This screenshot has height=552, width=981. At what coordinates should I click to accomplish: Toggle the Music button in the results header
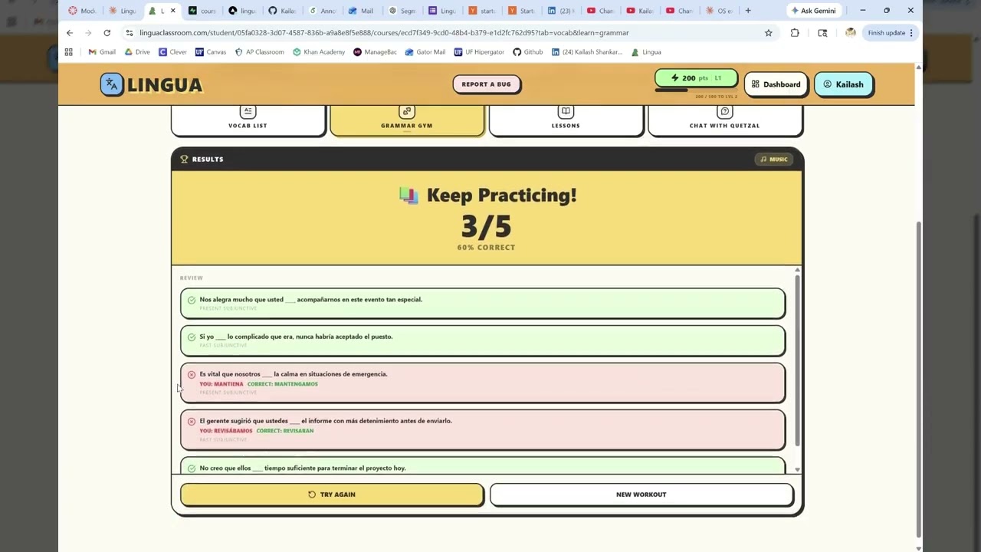click(774, 159)
